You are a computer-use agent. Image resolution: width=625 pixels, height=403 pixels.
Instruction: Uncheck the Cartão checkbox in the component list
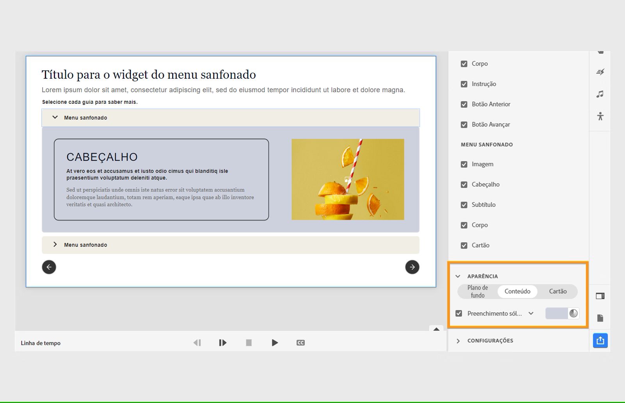464,245
